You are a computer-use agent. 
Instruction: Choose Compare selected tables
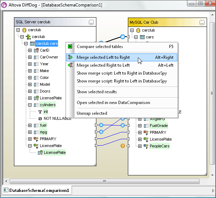122,47
